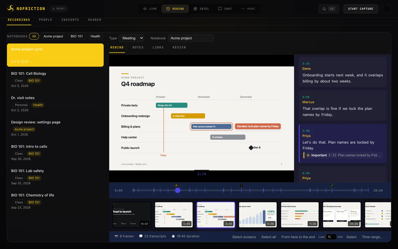Open the sign-ups chart thumbnail at 4:36
The height and width of the screenshot is (249, 398).
(258, 215)
